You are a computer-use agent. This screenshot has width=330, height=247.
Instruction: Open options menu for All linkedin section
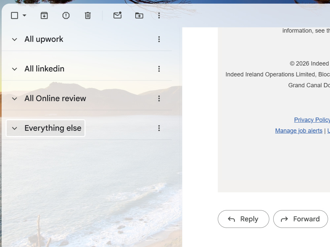pos(159,69)
